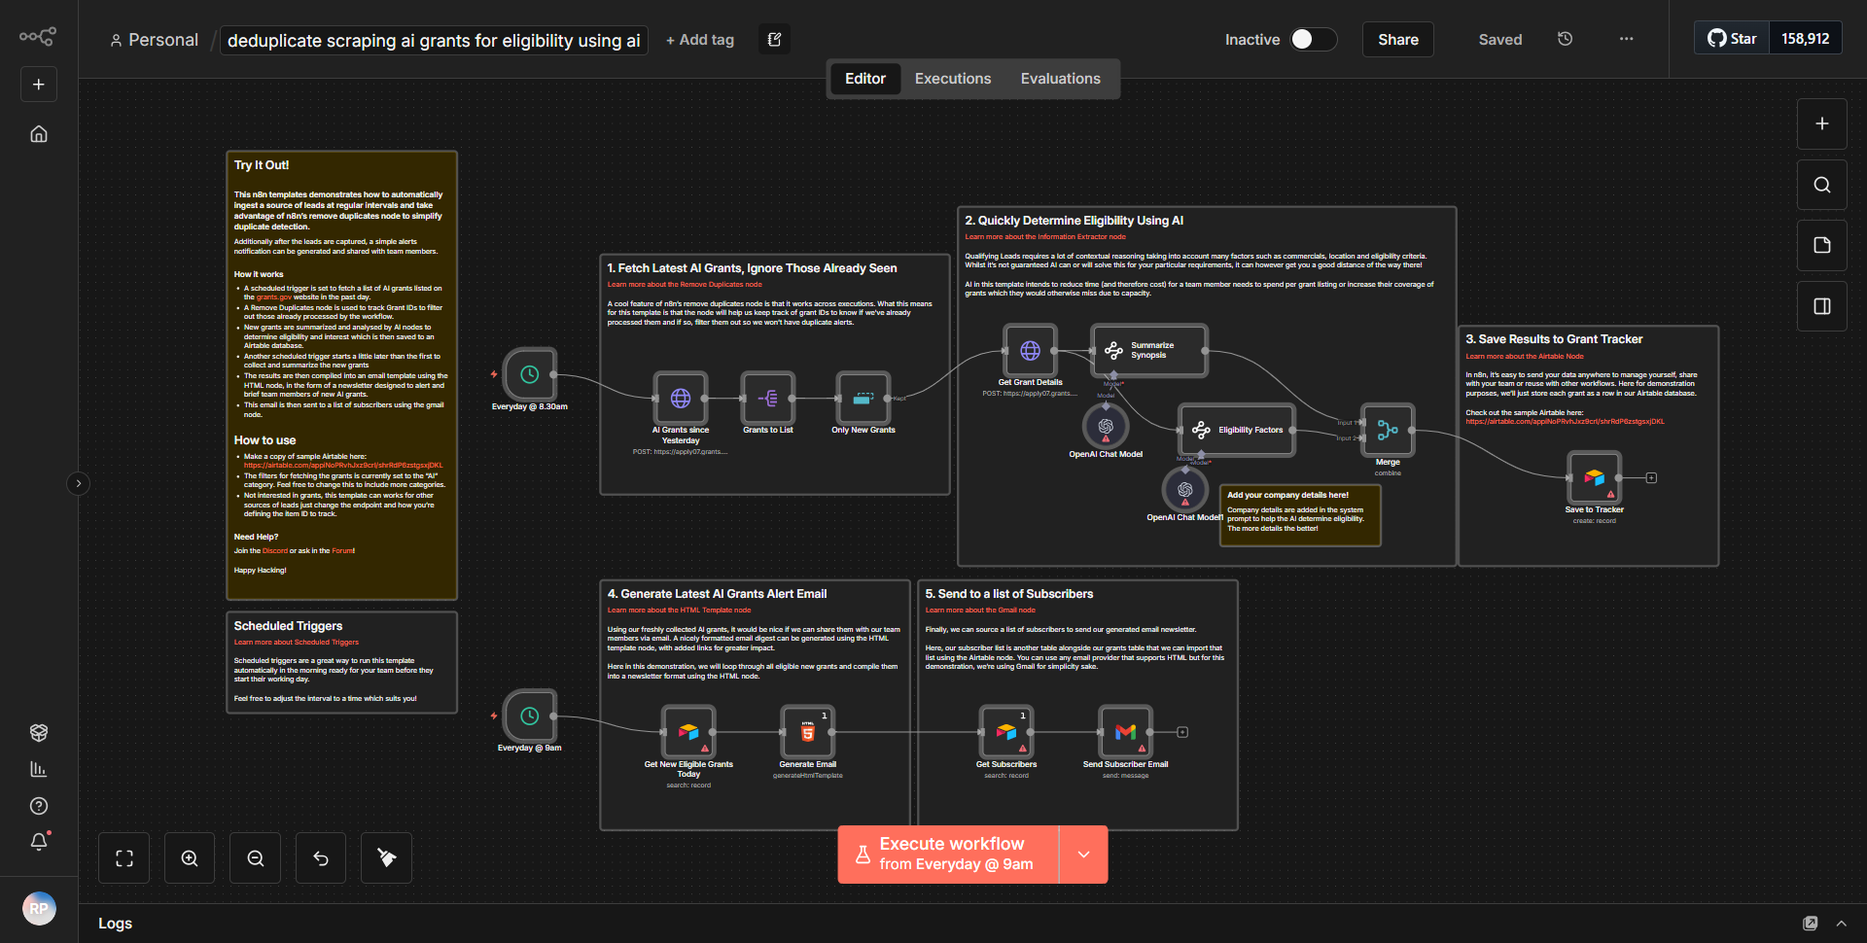
Task: Open the notifications bell
Action: pyautogui.click(x=39, y=842)
